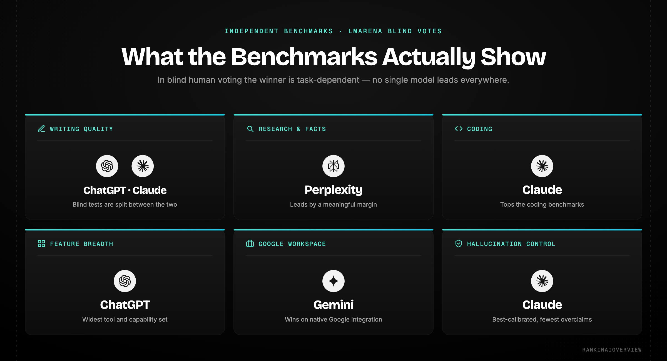Image resolution: width=667 pixels, height=361 pixels.
Task: Click the shield icon beside Hallucination Control
Action: click(x=459, y=244)
